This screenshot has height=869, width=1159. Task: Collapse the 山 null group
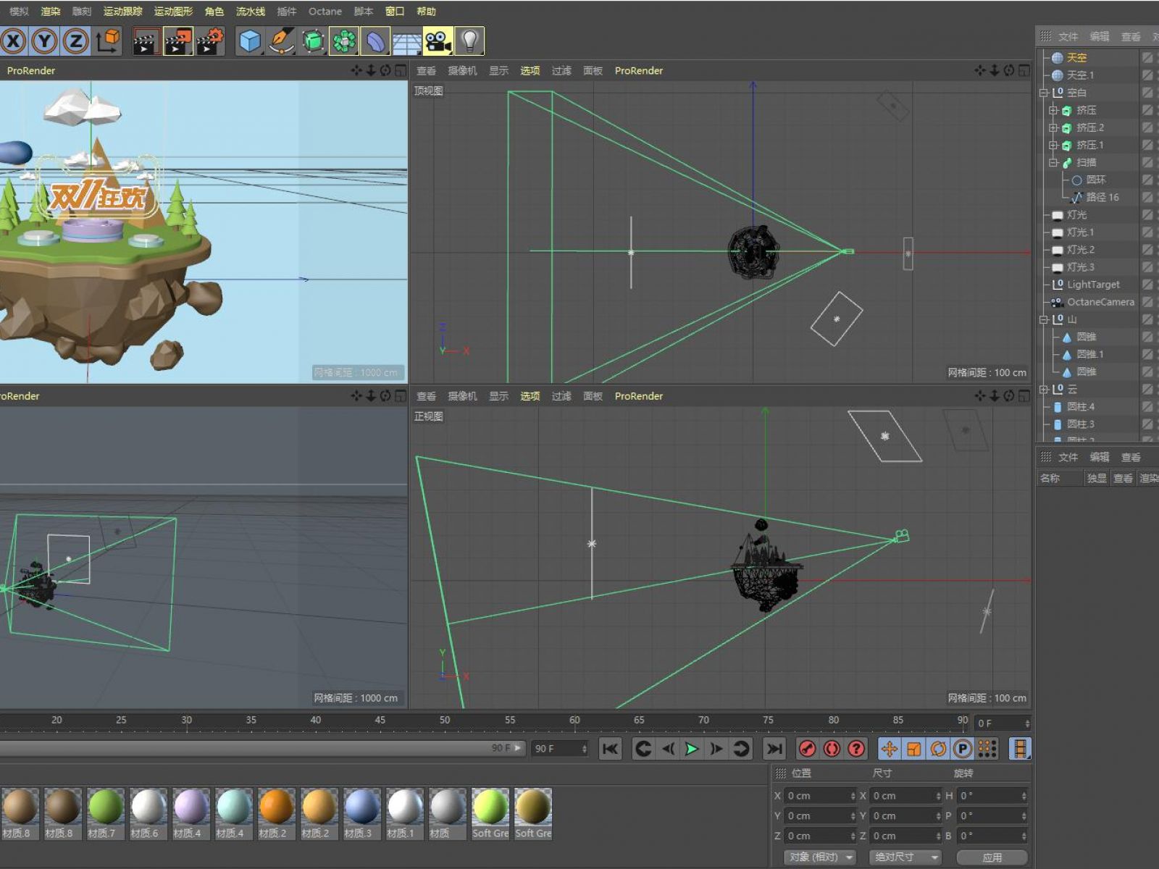click(x=1044, y=319)
